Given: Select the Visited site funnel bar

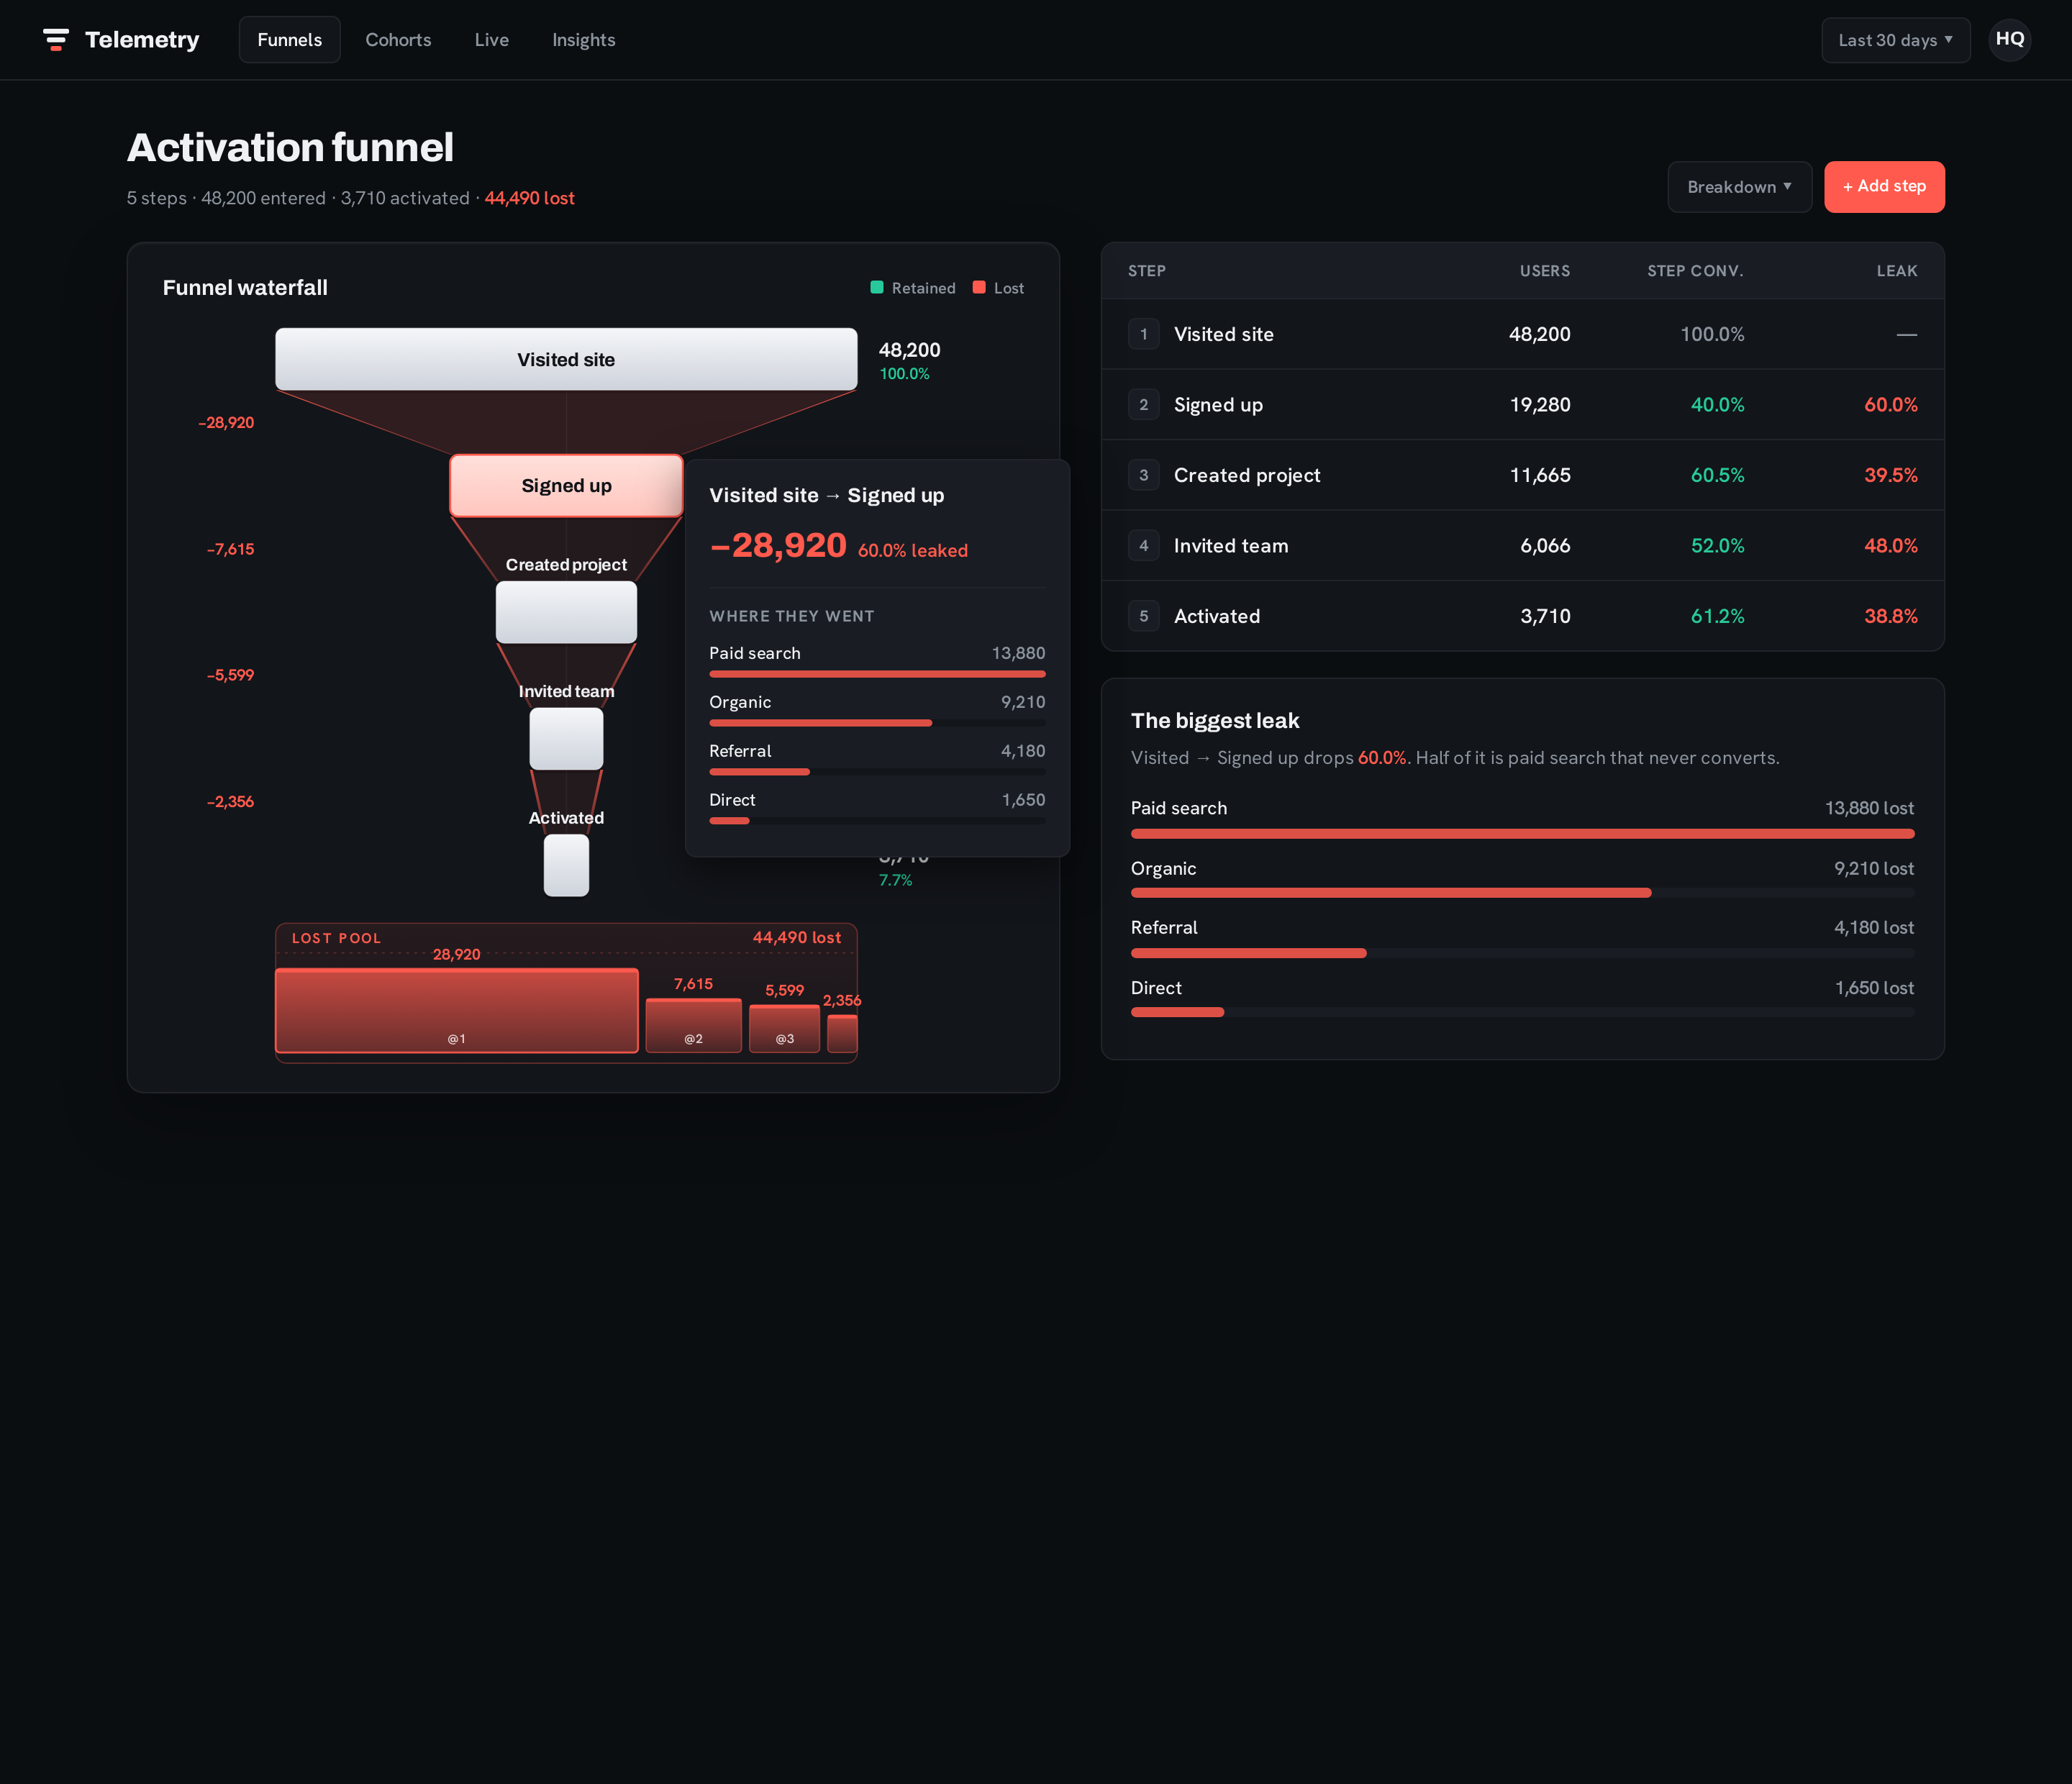Looking at the screenshot, I should click(x=566, y=359).
